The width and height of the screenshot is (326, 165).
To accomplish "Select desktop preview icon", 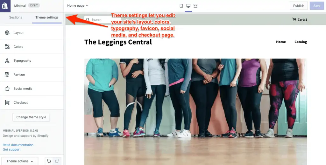I will coord(188,6).
